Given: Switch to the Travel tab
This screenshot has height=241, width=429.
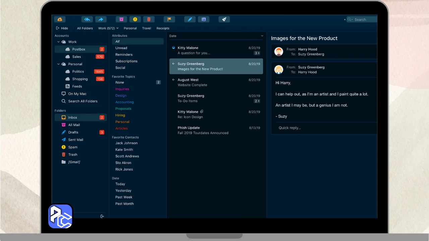Looking at the screenshot, I should 146,28.
